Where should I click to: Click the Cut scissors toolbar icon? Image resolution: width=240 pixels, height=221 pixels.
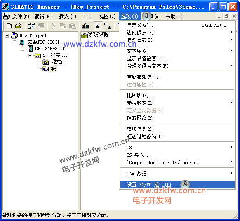point(53,26)
